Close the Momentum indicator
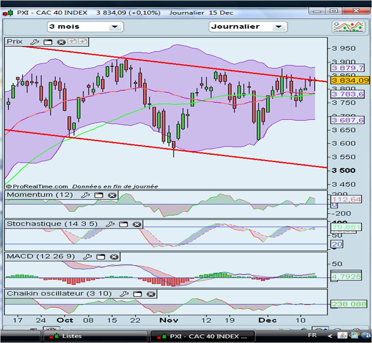 click(112, 195)
